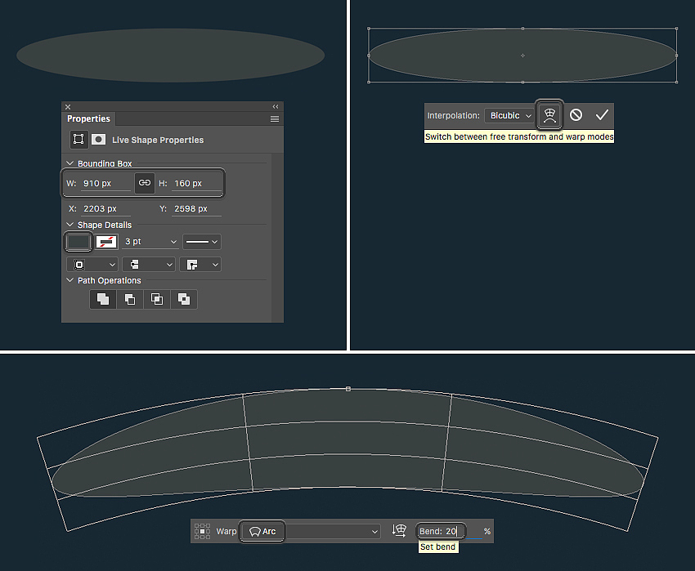This screenshot has height=571, width=695.
Task: Change the warp orientation icon
Action: pos(399,531)
